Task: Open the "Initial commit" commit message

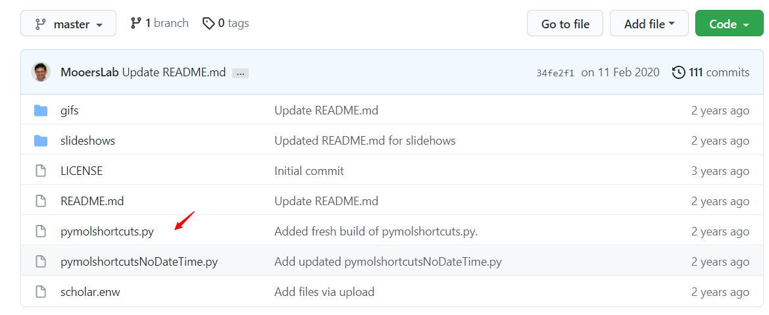Action: click(x=309, y=171)
